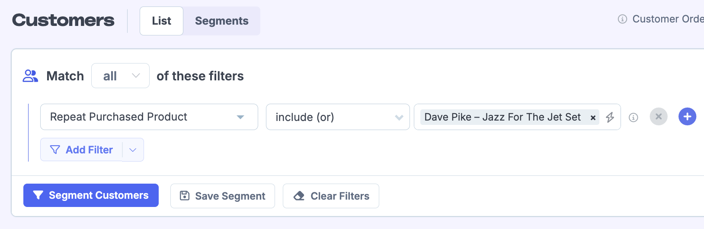Click the Segment Customers button

91,195
